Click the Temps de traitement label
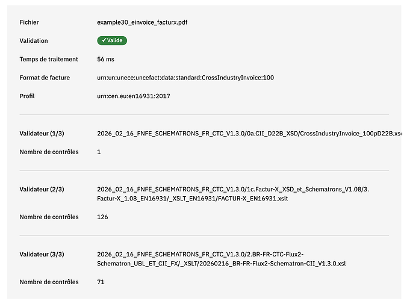Screen dimensions: 404x301 [49, 59]
